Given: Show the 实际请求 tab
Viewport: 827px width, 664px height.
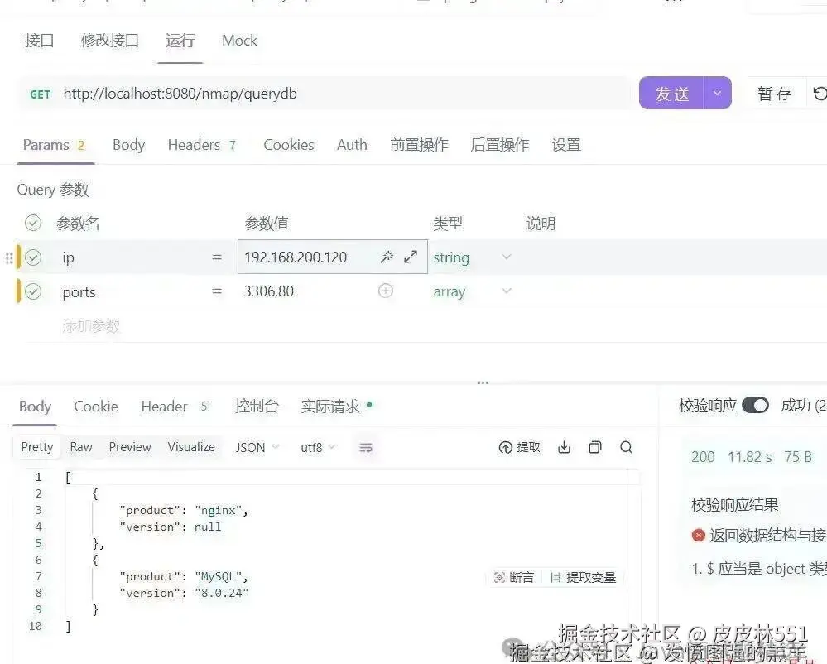Looking at the screenshot, I should (x=336, y=407).
